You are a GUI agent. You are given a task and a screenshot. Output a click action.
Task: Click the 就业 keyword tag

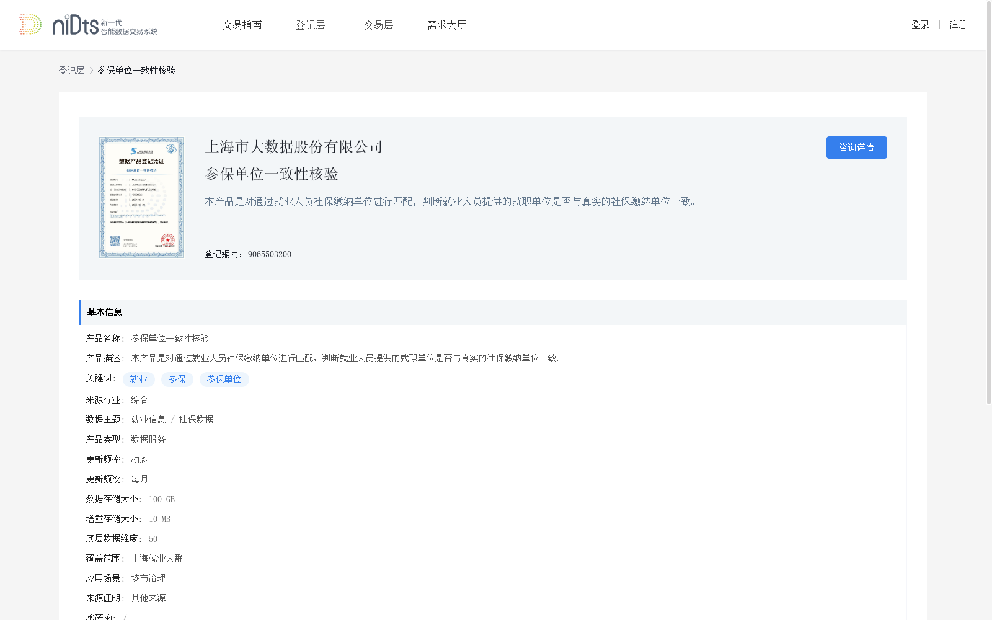click(x=139, y=379)
